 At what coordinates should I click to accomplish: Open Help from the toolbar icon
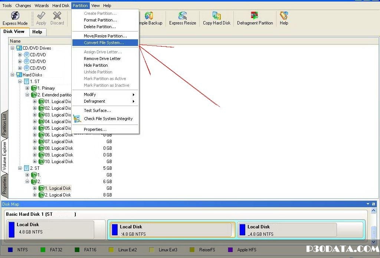pyautogui.click(x=284, y=16)
